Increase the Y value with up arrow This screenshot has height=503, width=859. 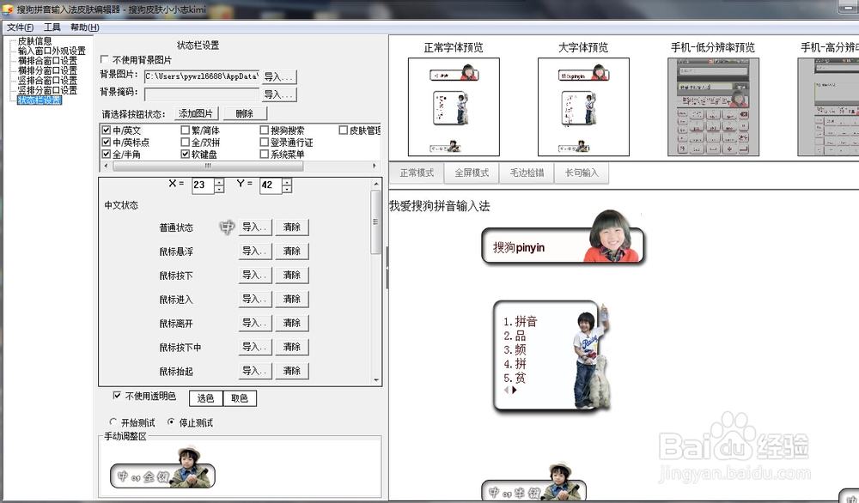[287, 182]
